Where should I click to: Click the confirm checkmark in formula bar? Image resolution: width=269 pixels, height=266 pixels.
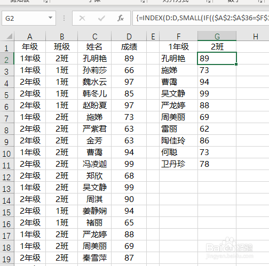coord(101,18)
